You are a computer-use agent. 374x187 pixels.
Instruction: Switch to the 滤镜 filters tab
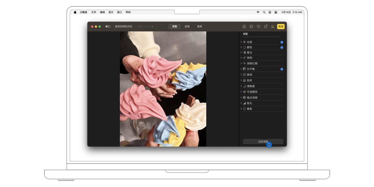click(187, 26)
